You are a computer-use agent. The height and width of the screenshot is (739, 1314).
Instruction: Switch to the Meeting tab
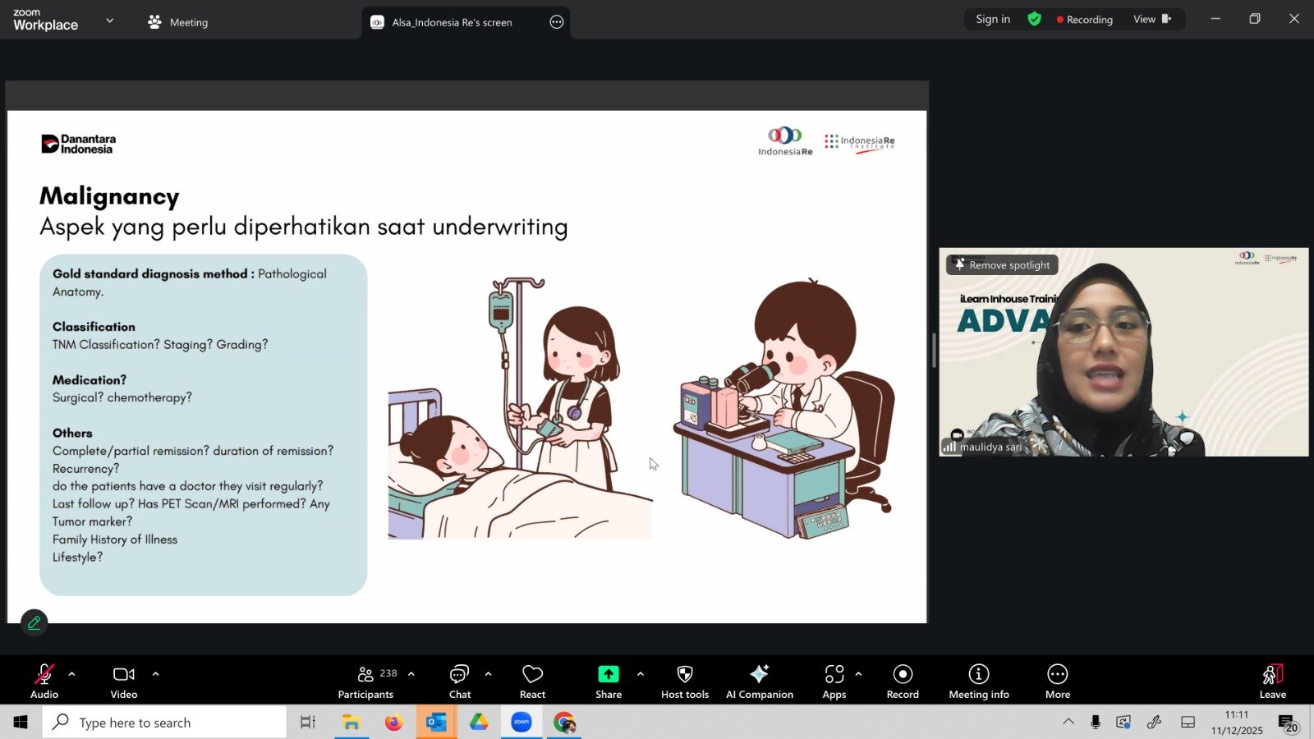178,22
